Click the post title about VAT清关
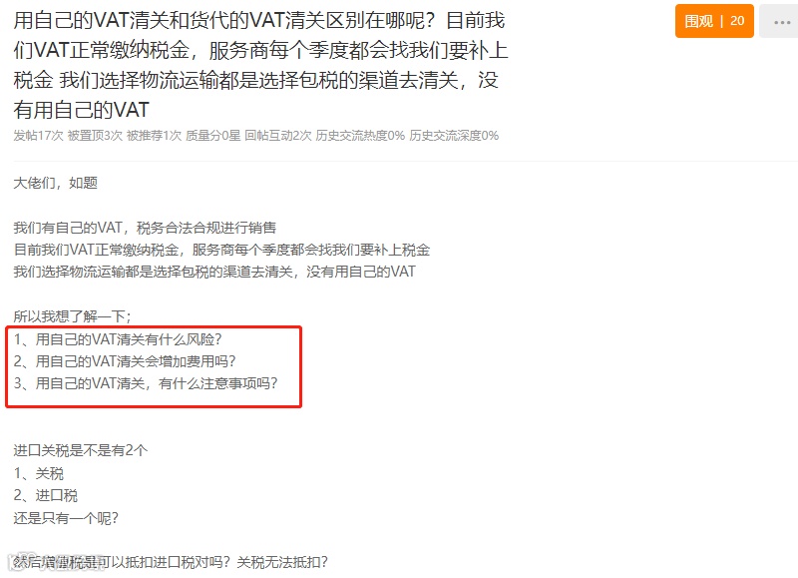Viewport: 798px width, 578px height. pyautogui.click(x=260, y=65)
